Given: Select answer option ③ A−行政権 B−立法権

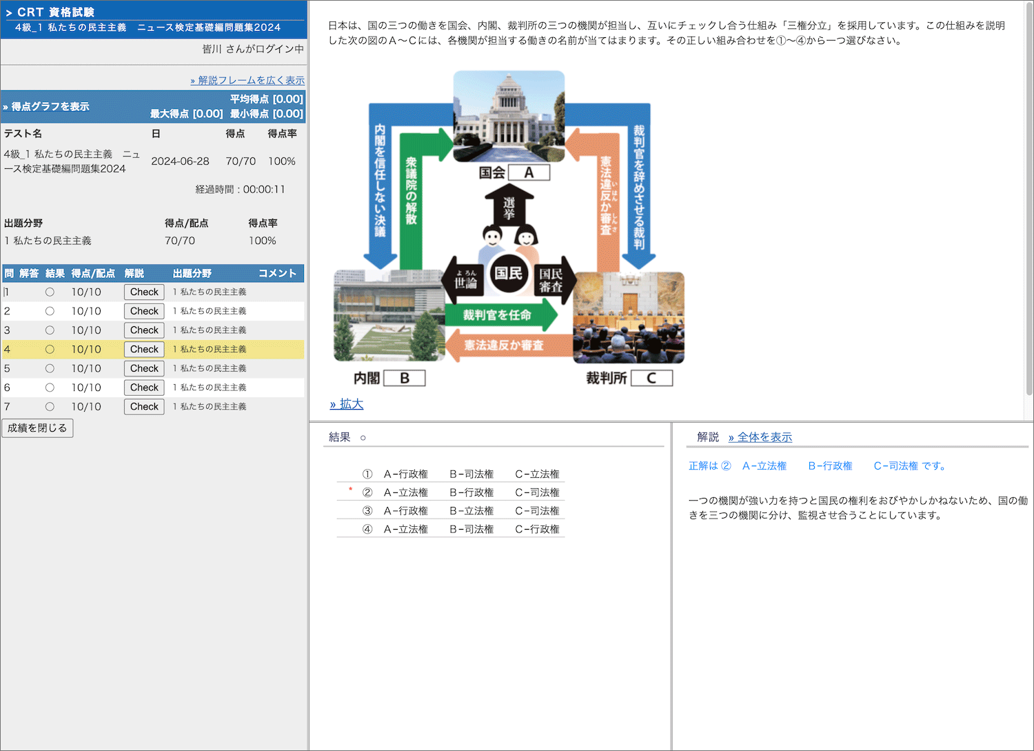Looking at the screenshot, I should [x=451, y=511].
